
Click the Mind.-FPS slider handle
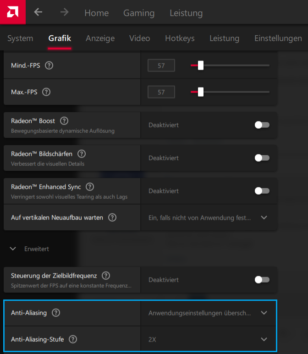coord(201,65)
